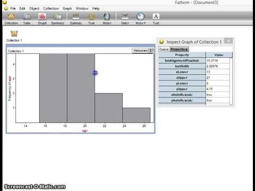Image resolution: width=255 pixels, height=191 pixels.
Task: Click the Collection tool icon in toolbar
Action: click(x=11, y=17)
